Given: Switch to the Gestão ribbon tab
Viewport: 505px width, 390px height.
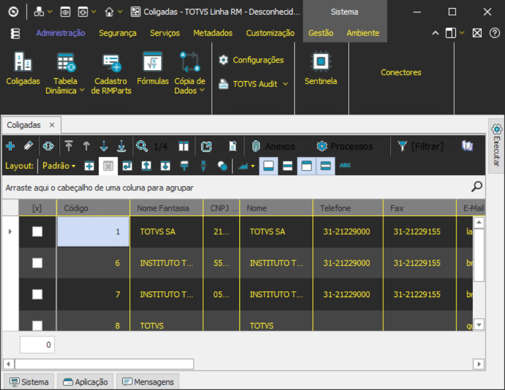Looking at the screenshot, I should pyautogui.click(x=321, y=33).
